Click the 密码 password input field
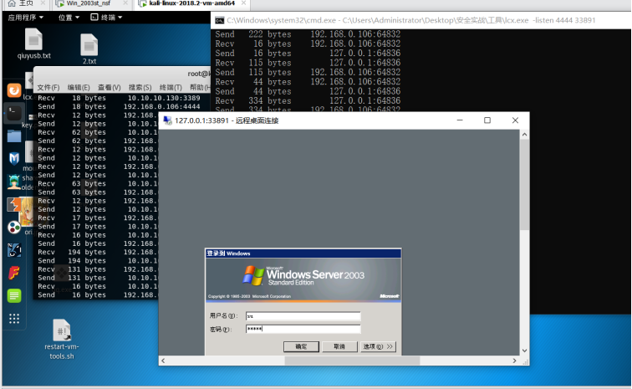The image size is (632, 389). click(x=303, y=329)
